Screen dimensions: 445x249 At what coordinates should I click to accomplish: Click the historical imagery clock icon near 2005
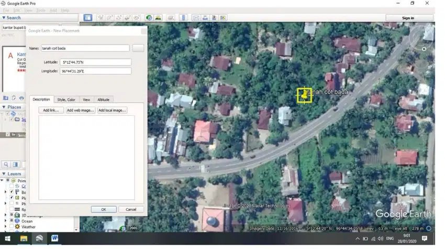tap(123, 228)
